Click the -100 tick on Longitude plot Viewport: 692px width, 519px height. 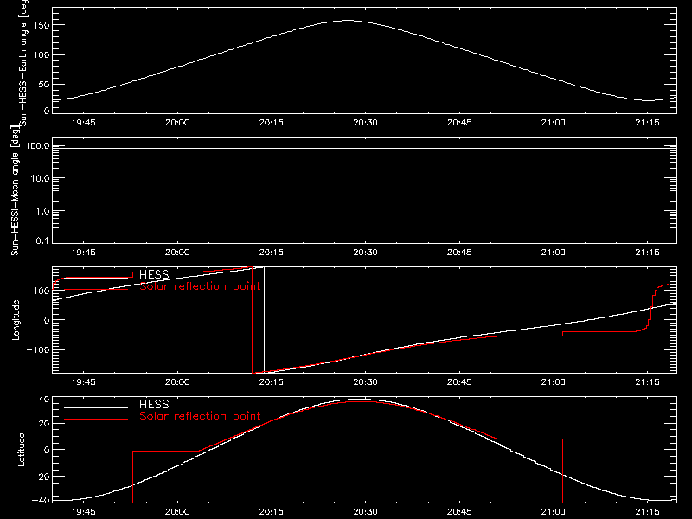(x=38, y=350)
